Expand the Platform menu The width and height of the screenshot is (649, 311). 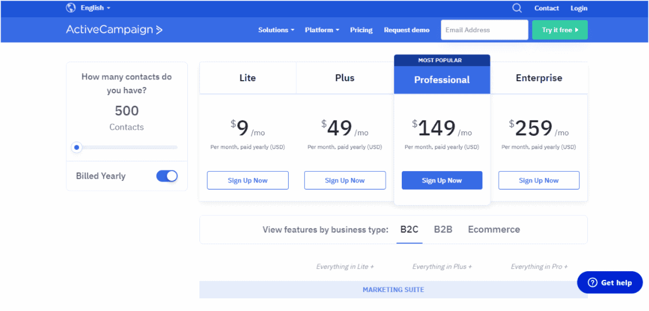click(322, 30)
